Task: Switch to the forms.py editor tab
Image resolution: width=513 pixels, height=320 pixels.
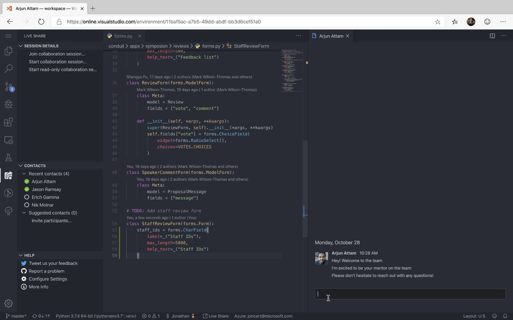Action: [123, 36]
